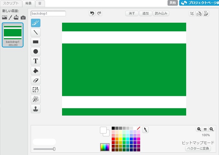Paint a new backdrop icon
Image resolution: width=219 pixels, height=155 pixels.
pyautogui.click(x=10, y=17)
